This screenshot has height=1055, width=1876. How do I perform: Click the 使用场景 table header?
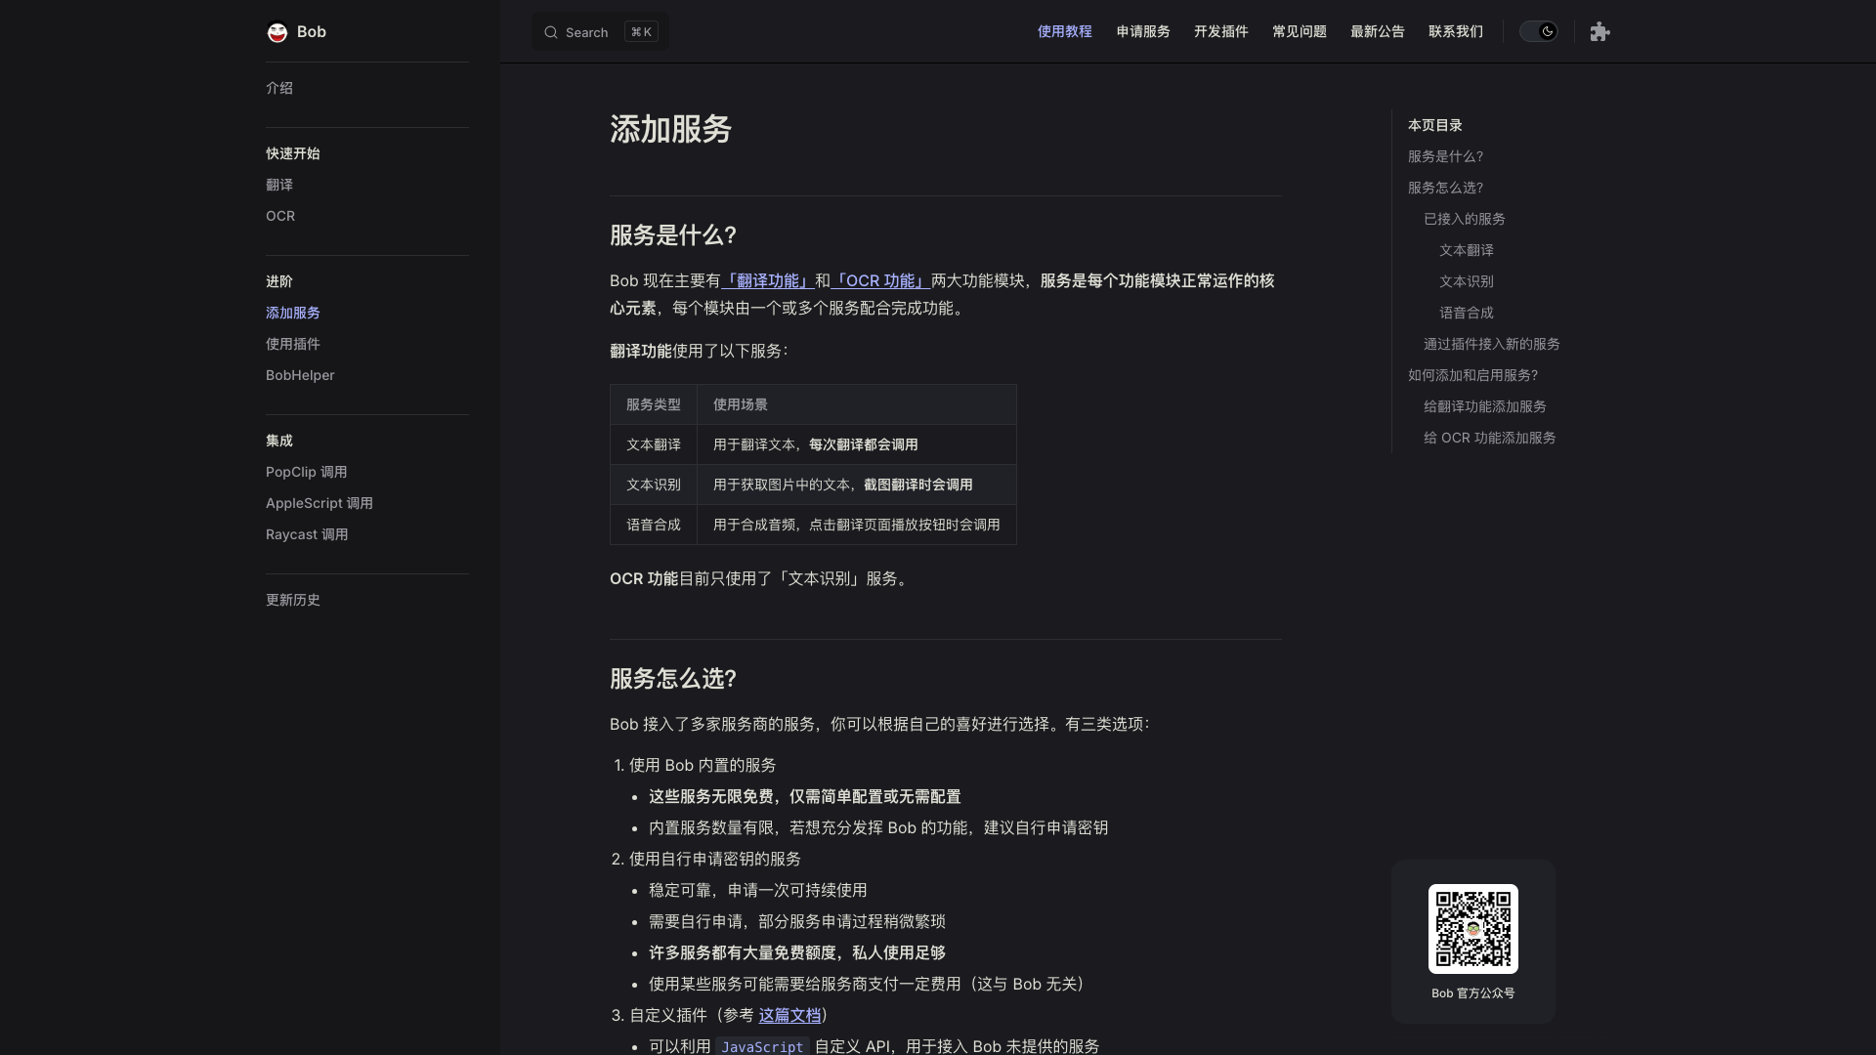[857, 404]
